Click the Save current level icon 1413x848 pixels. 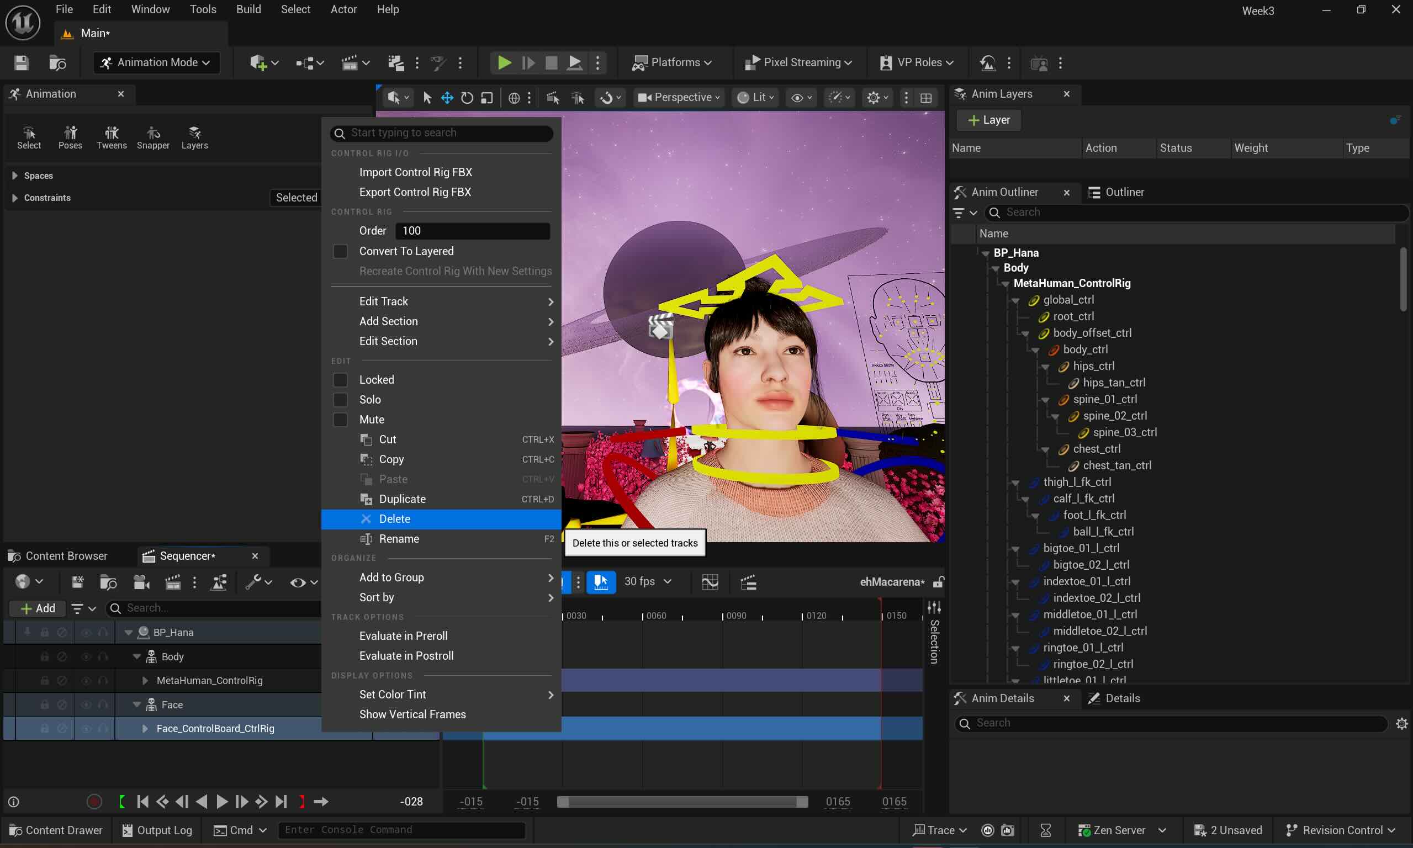pyautogui.click(x=21, y=63)
